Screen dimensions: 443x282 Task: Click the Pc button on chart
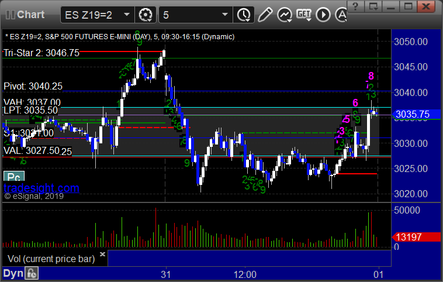pos(14,177)
